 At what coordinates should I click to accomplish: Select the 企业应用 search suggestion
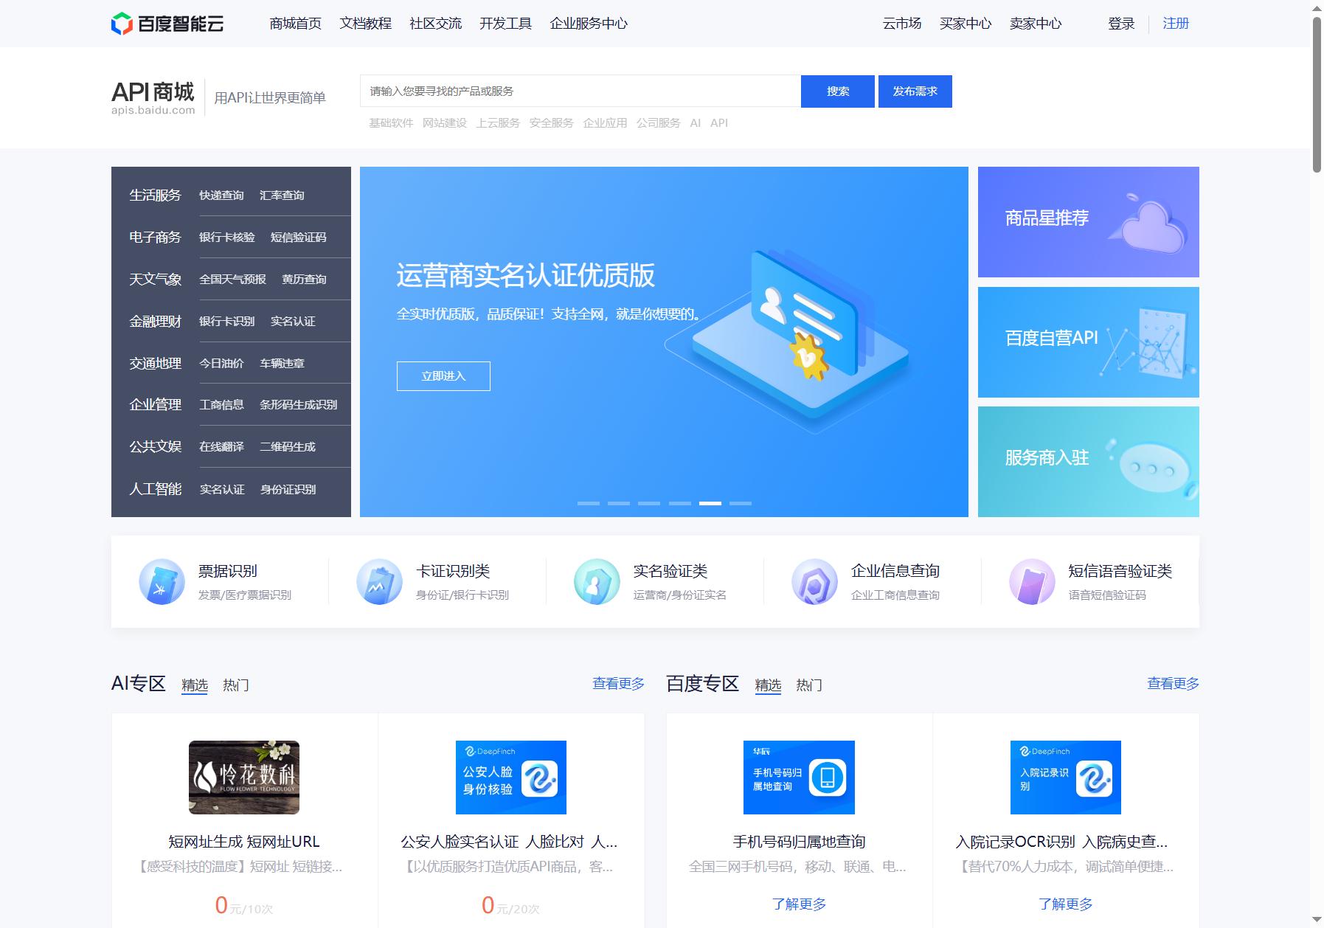[x=605, y=123]
